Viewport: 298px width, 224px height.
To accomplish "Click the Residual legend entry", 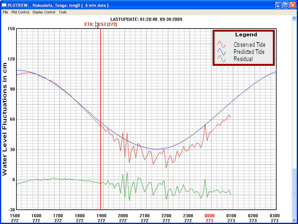I will tap(243, 59).
